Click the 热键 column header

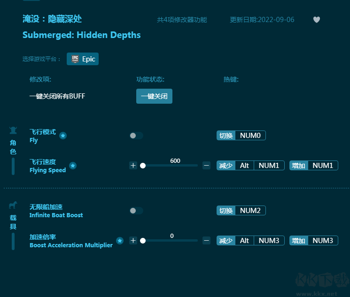tap(231, 79)
